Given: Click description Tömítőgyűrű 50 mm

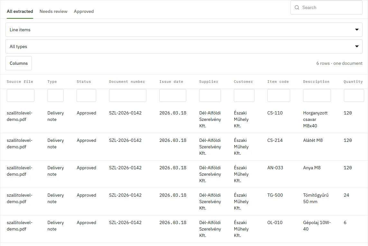Looking at the screenshot, I should click(316, 198).
